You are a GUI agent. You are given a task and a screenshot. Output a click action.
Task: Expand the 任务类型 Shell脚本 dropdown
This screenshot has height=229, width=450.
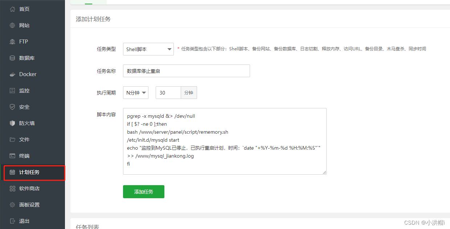tap(148, 49)
